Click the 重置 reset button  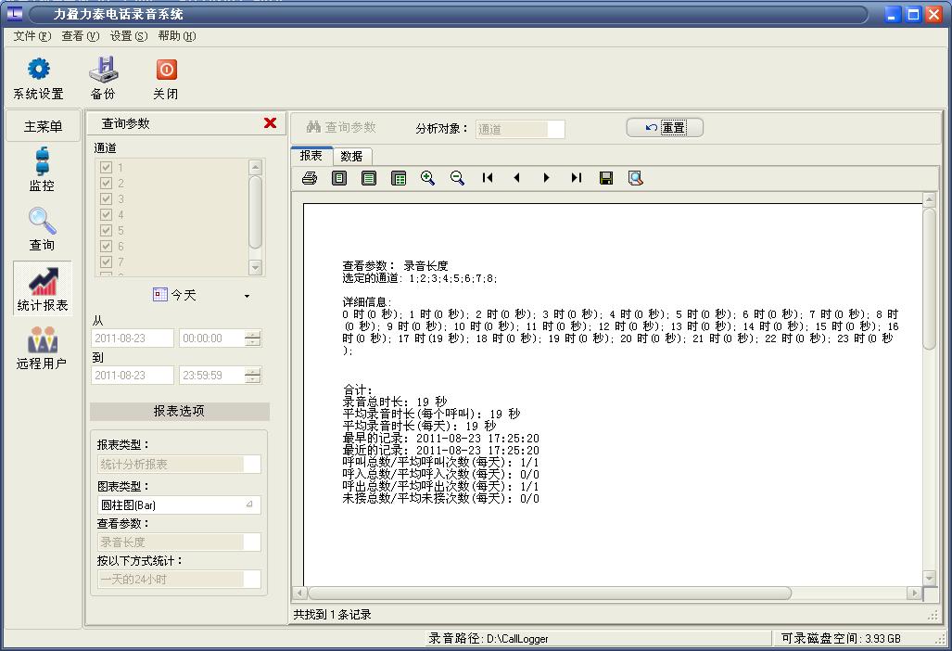click(665, 128)
